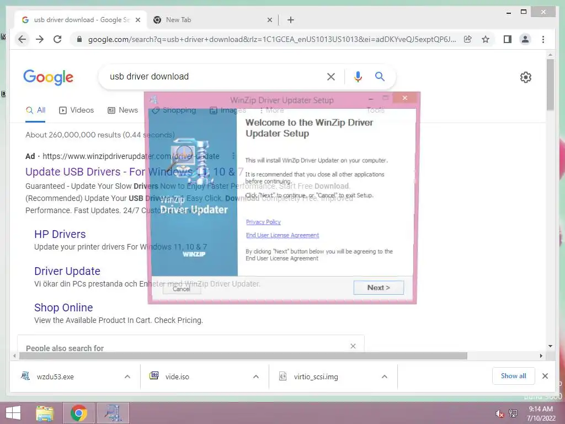Screen dimensions: 565x424
Task: Open the Driver Update sitelink
Action: [67, 271]
